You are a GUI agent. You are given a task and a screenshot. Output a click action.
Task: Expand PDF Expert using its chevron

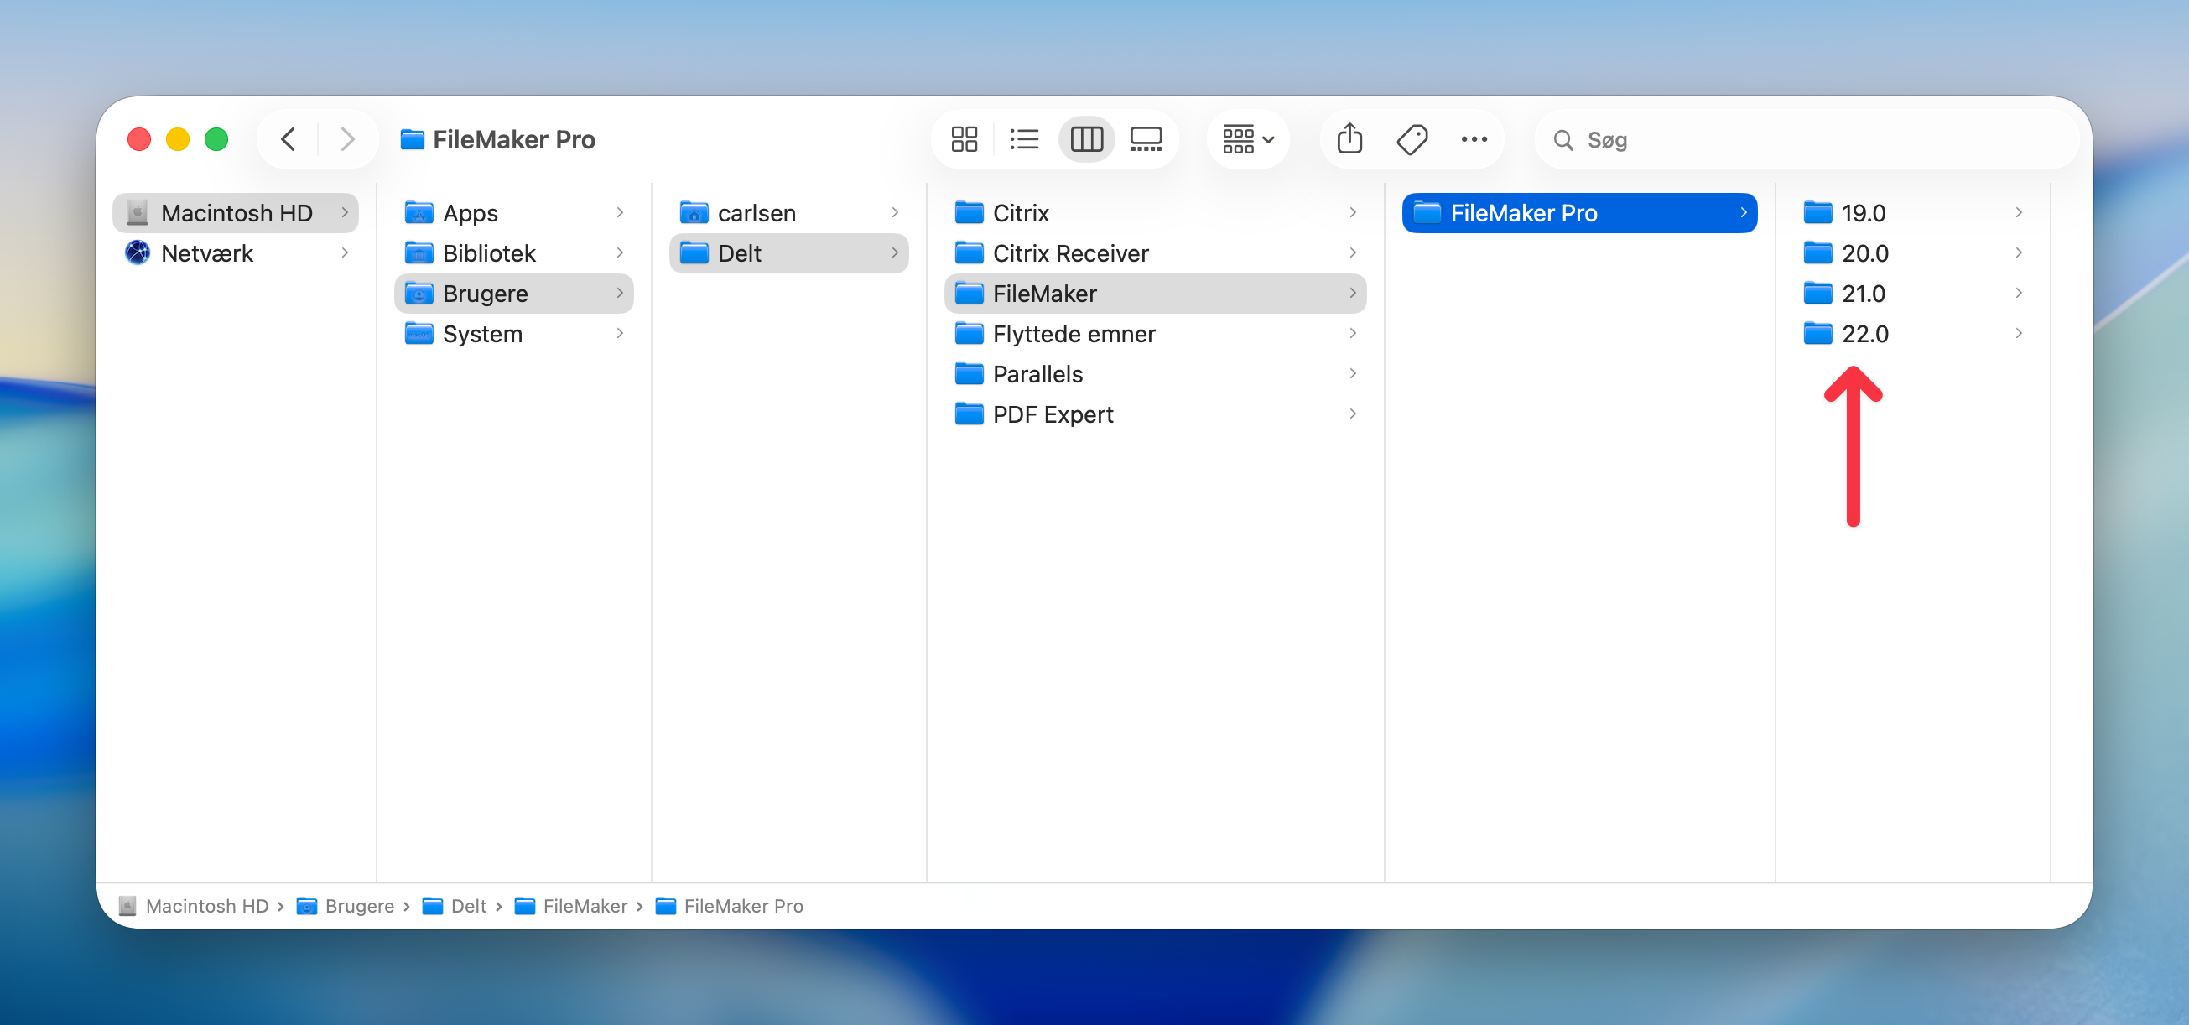1353,414
